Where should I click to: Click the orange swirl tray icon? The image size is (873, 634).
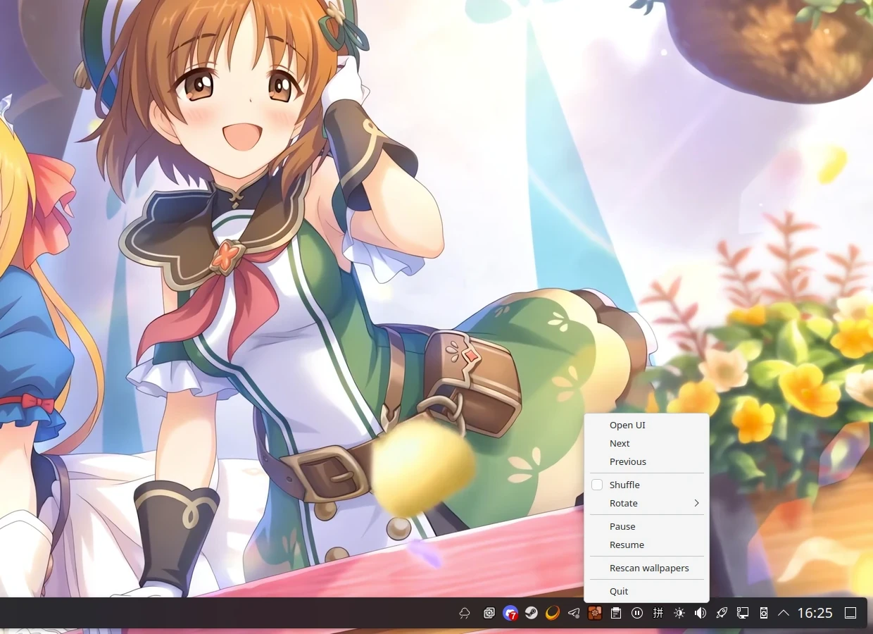(x=553, y=614)
